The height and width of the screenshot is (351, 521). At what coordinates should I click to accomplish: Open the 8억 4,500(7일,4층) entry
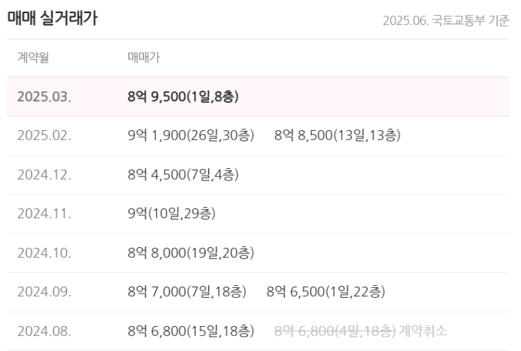click(x=183, y=174)
